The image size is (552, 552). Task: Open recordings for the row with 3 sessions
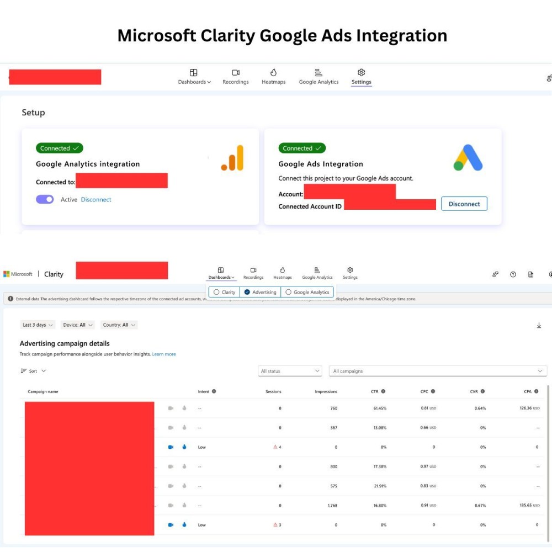click(171, 524)
